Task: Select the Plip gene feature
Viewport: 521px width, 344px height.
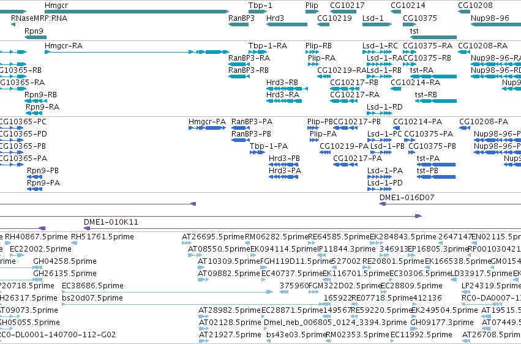Action: [x=312, y=12]
